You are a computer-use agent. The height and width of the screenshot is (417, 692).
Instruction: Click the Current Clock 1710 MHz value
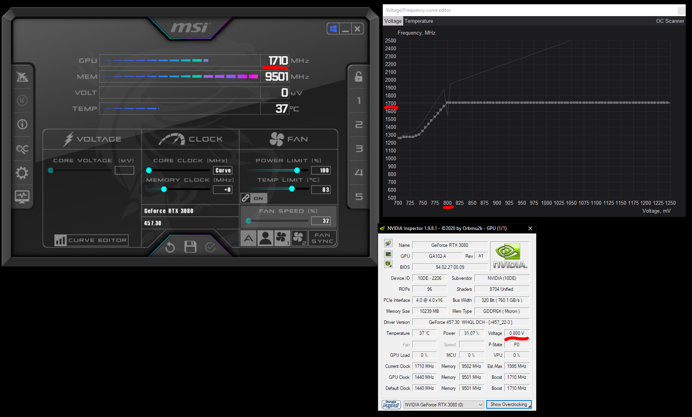click(x=424, y=366)
